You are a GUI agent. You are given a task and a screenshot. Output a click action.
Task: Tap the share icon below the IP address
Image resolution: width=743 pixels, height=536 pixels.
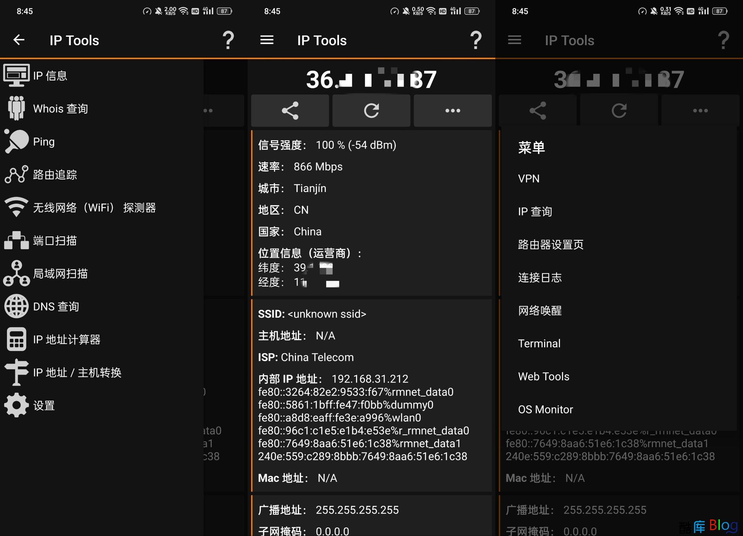tap(290, 111)
